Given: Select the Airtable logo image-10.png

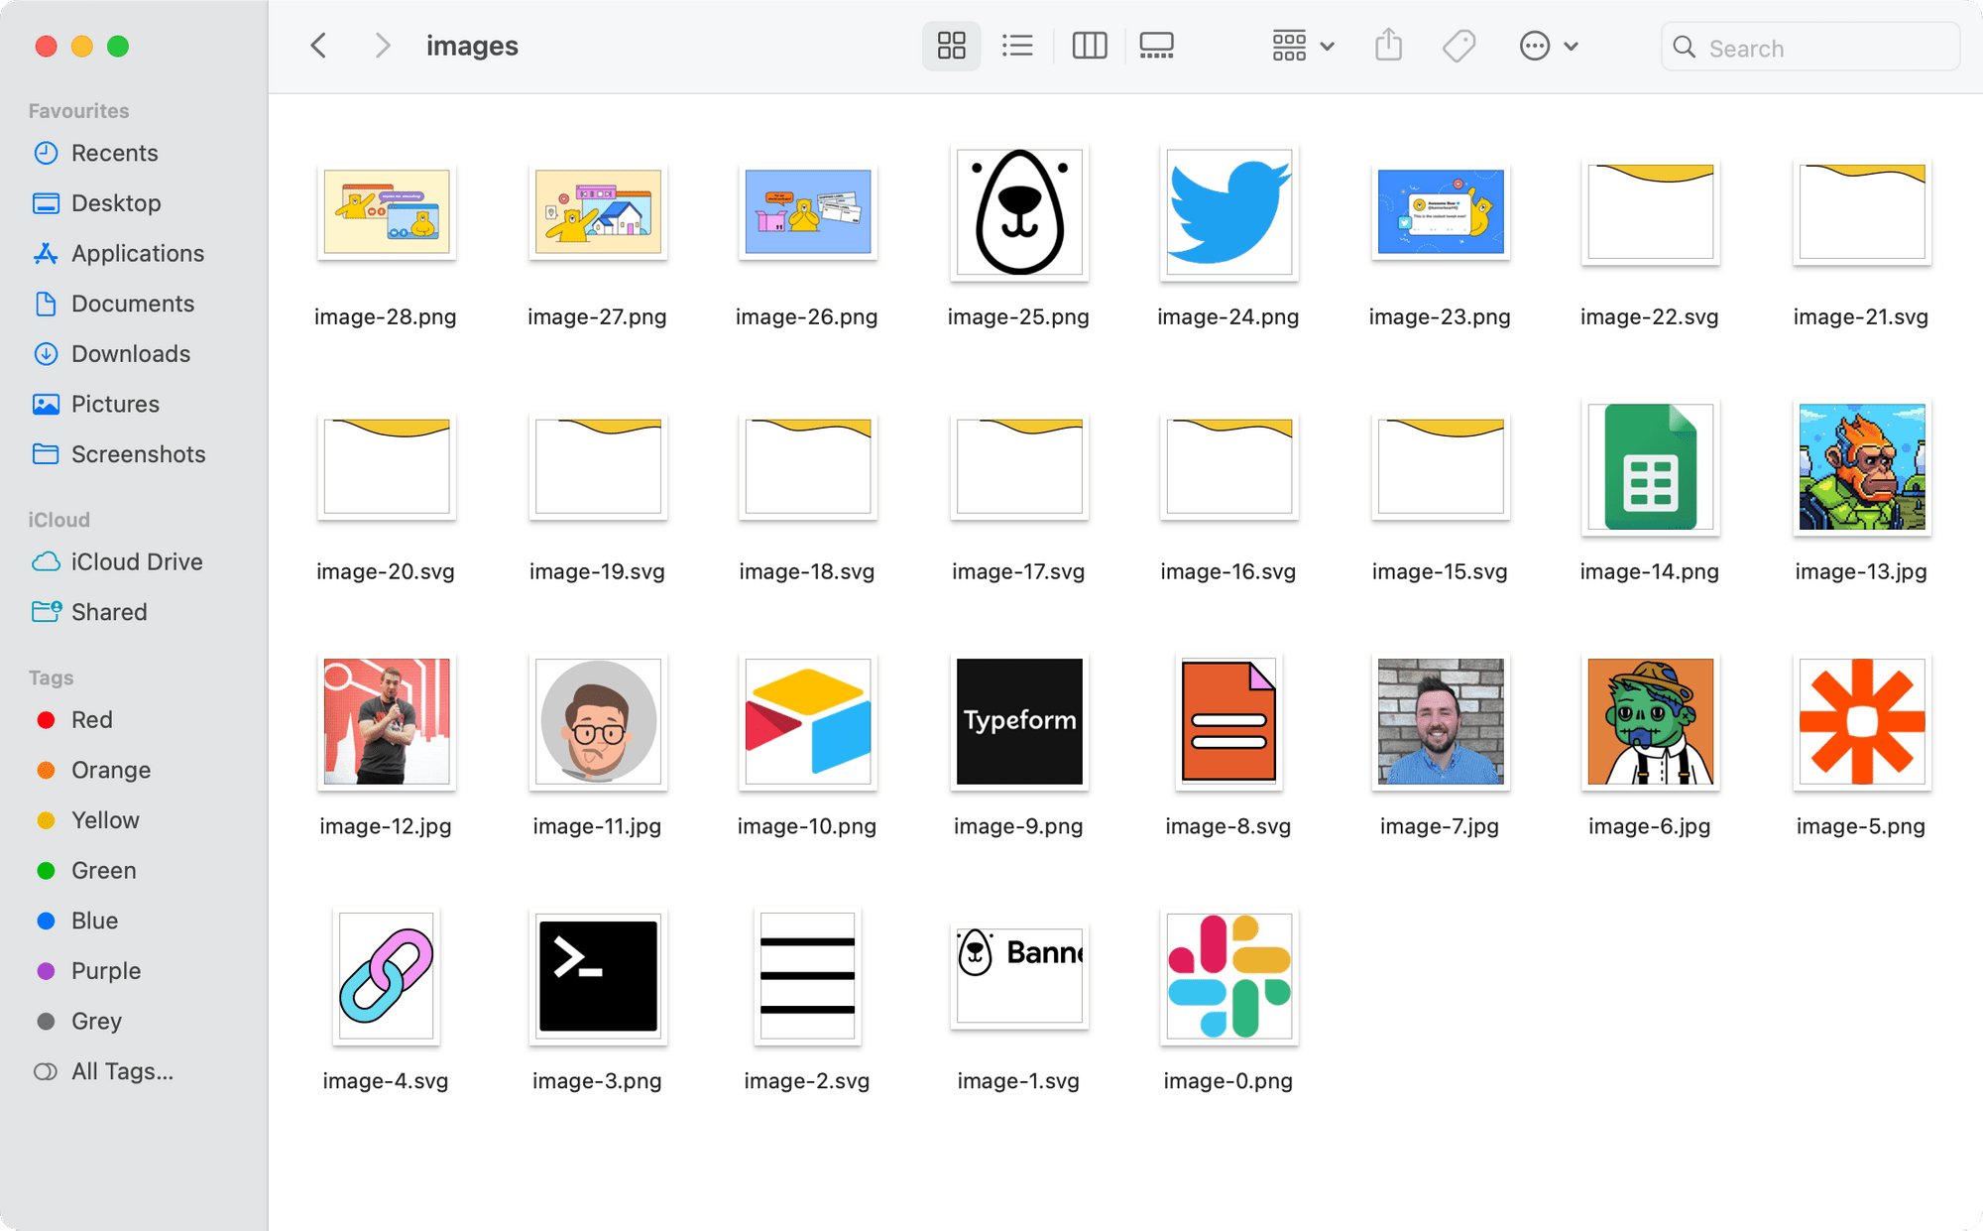Looking at the screenshot, I should [808, 722].
